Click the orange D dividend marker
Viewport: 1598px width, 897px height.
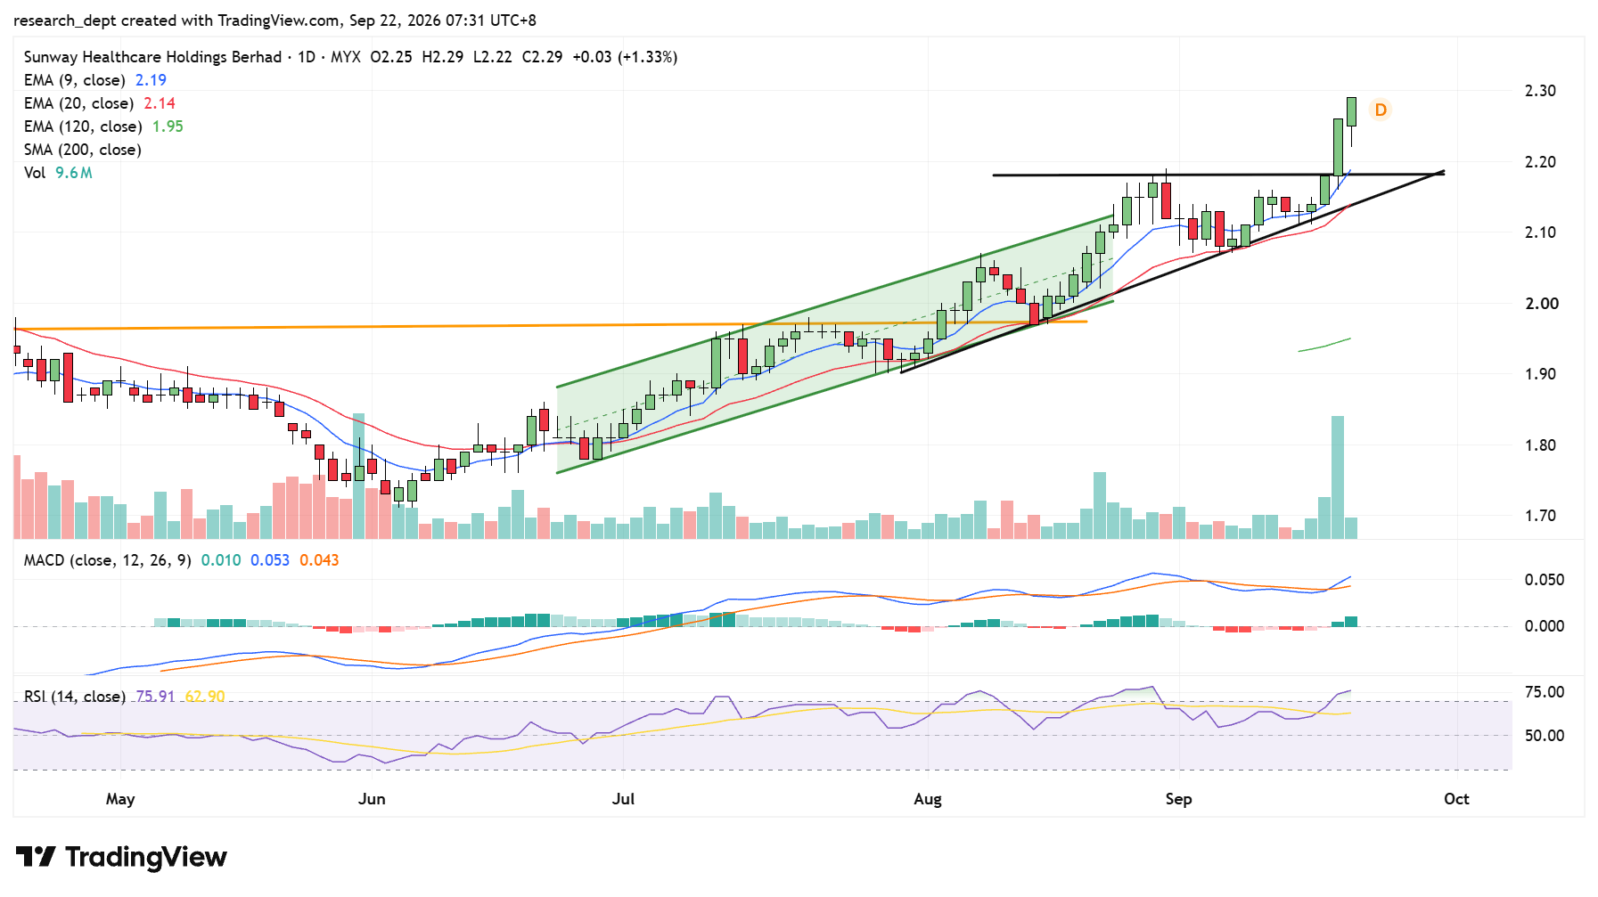pyautogui.click(x=1380, y=110)
